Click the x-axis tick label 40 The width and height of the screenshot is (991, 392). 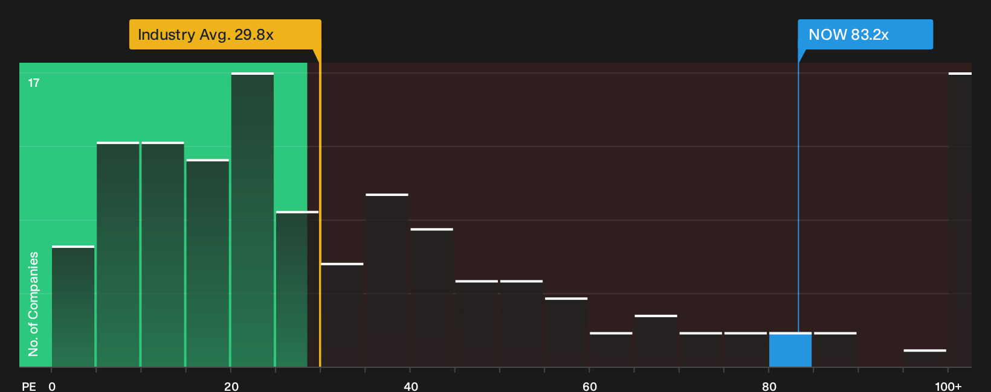(x=411, y=386)
